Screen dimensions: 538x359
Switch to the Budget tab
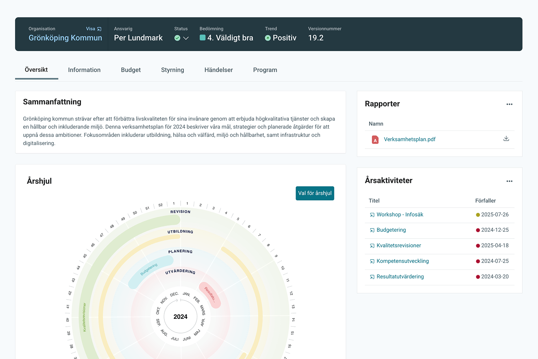[131, 70]
